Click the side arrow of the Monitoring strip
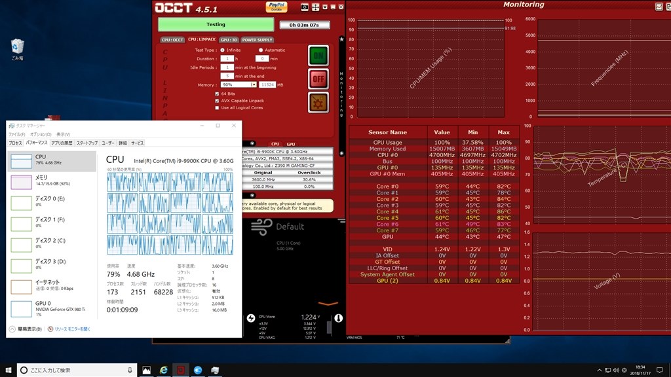Image resolution: width=671 pixels, height=377 pixels. (341, 153)
